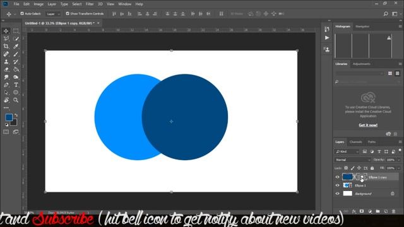Open the Opacity slider dropdown arrow
The image size is (404, 227).
pos(399,160)
